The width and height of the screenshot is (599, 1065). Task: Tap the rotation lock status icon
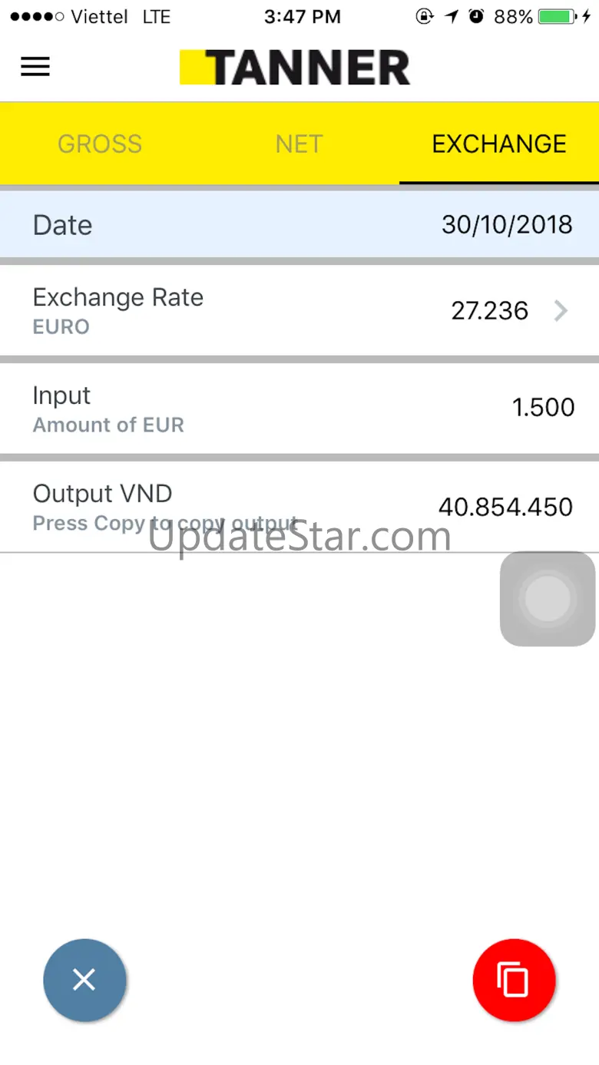coord(425,17)
